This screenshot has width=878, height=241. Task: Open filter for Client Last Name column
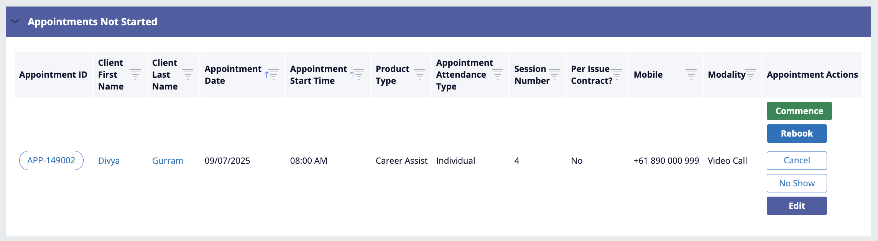pyautogui.click(x=188, y=74)
